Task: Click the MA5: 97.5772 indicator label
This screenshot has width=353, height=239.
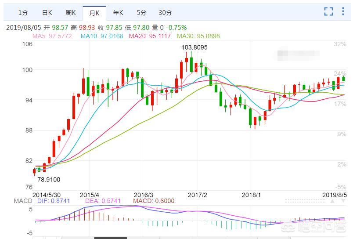Action: (52, 36)
